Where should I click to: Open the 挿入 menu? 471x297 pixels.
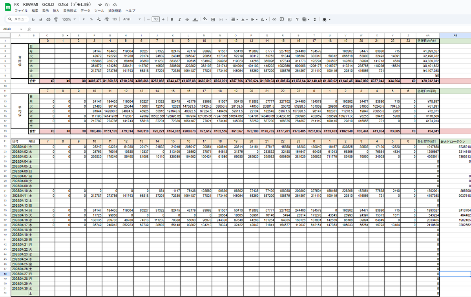pyautogui.click(x=56, y=11)
